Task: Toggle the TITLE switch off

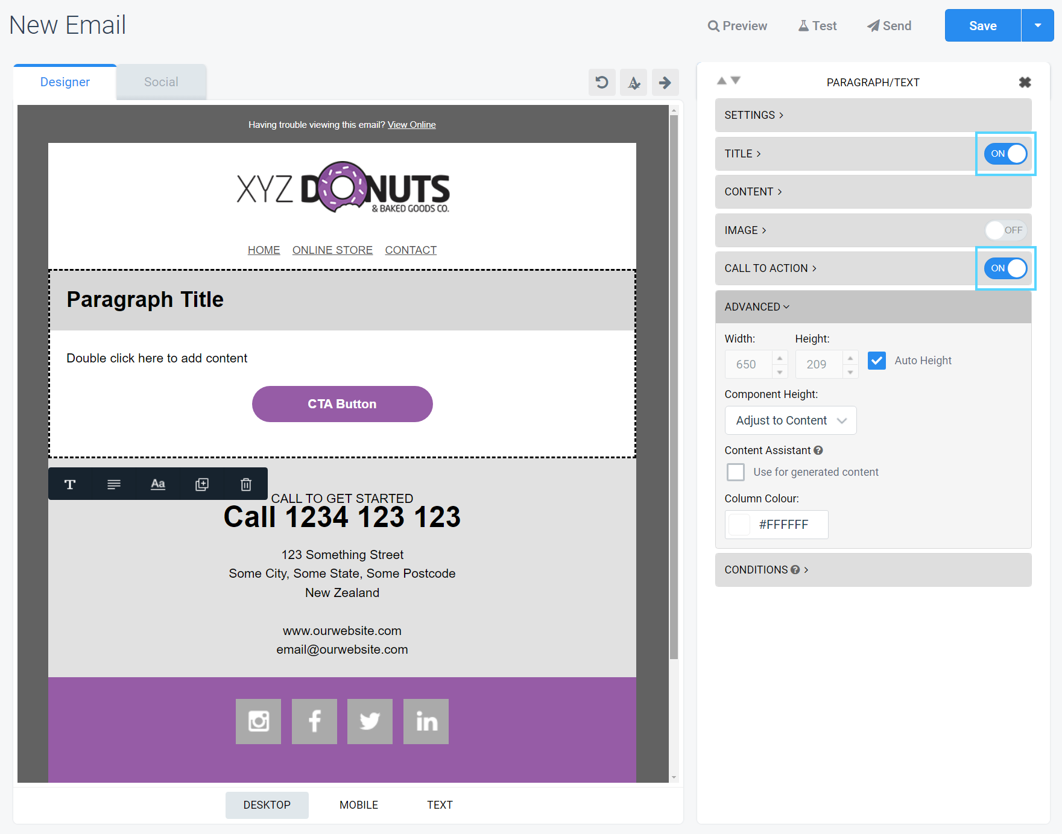Action: [1005, 154]
